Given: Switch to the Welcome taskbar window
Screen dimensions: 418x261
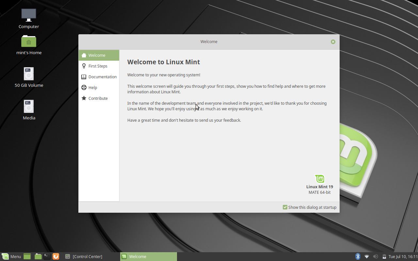Looking at the screenshot, I should click(x=149, y=256).
